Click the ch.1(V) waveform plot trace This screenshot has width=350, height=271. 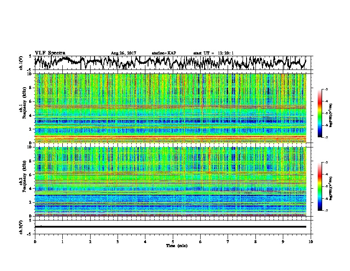(170, 62)
